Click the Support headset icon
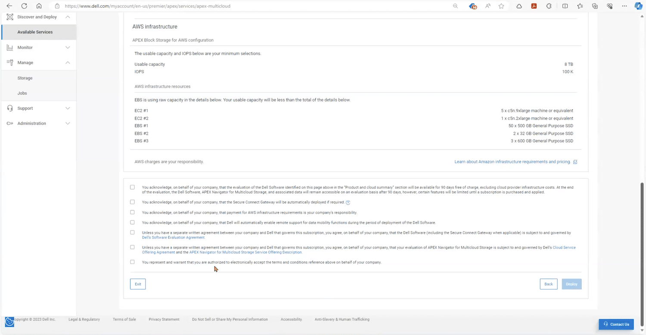The width and height of the screenshot is (646, 335). tap(9, 108)
